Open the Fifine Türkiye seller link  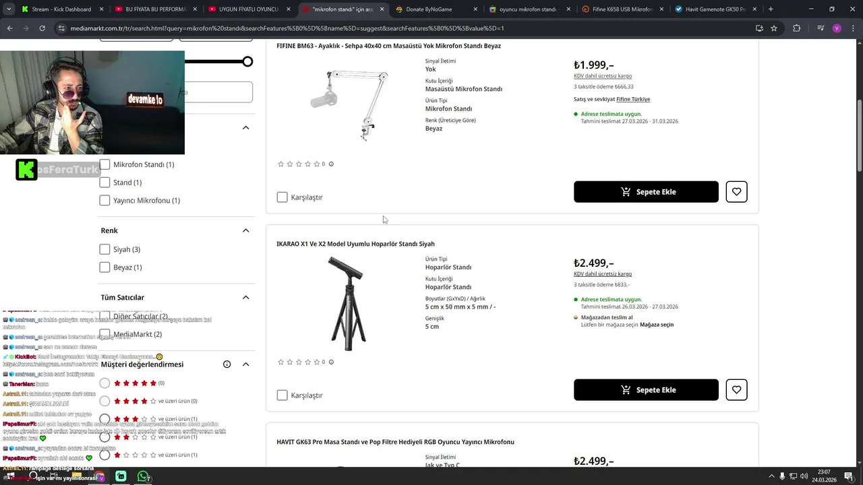click(x=633, y=99)
